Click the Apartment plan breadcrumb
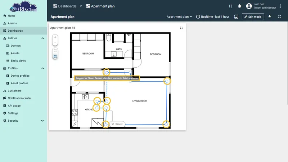Screen dimensions: 288x162 pos(100,6)
